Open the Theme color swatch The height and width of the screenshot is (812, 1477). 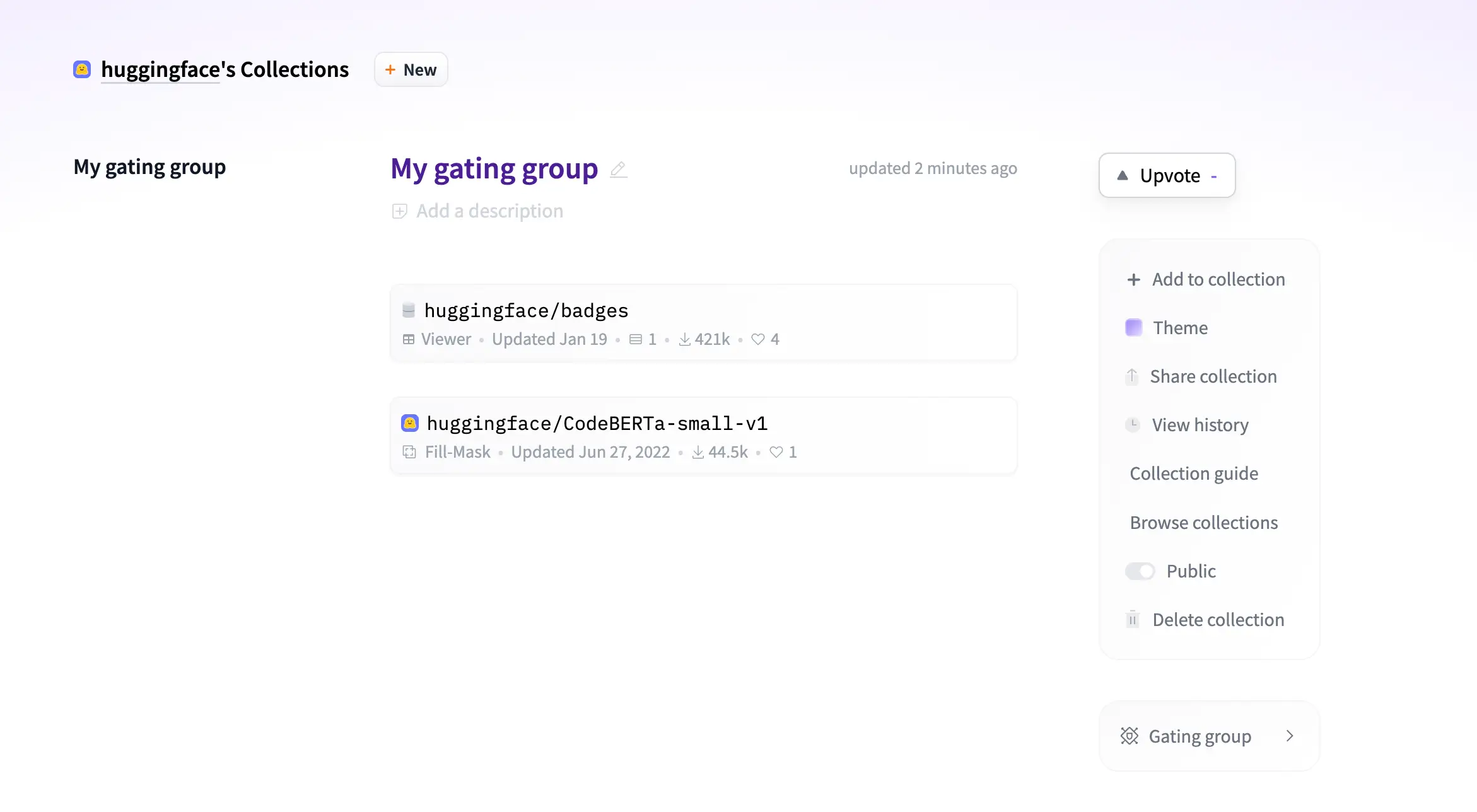1133,328
